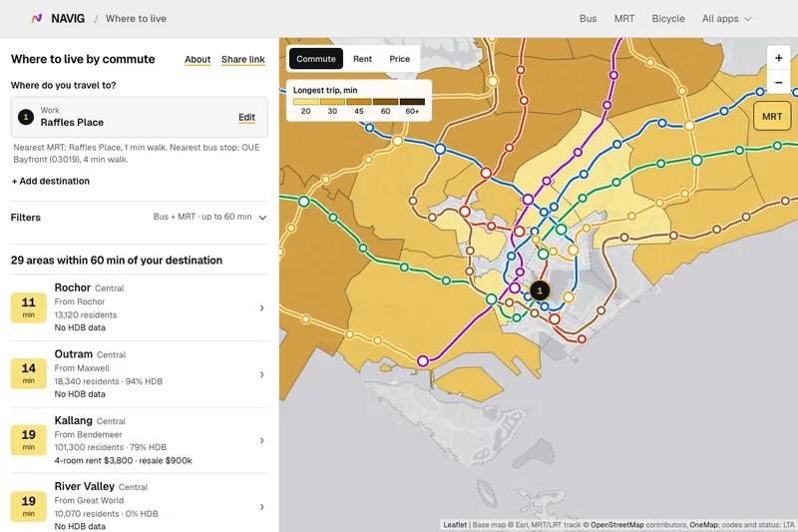Toggle the MRT overlay button on map
The image size is (798, 532).
771,117
